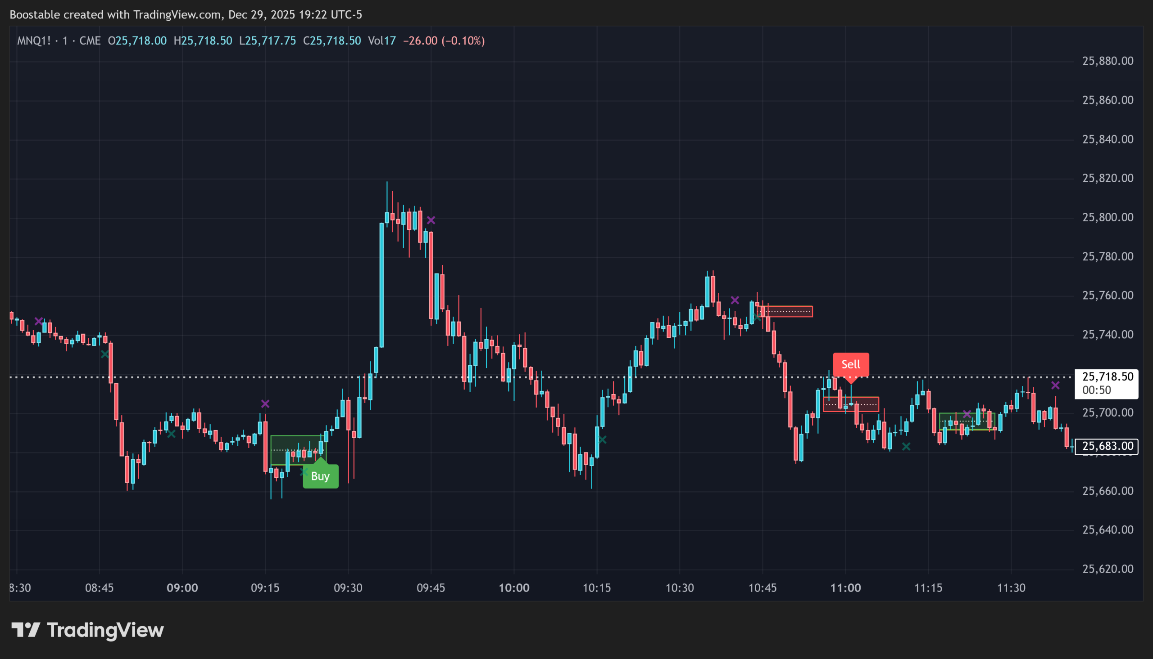Click the teal X marker near 10:15
This screenshot has width=1153, height=659.
click(x=602, y=439)
